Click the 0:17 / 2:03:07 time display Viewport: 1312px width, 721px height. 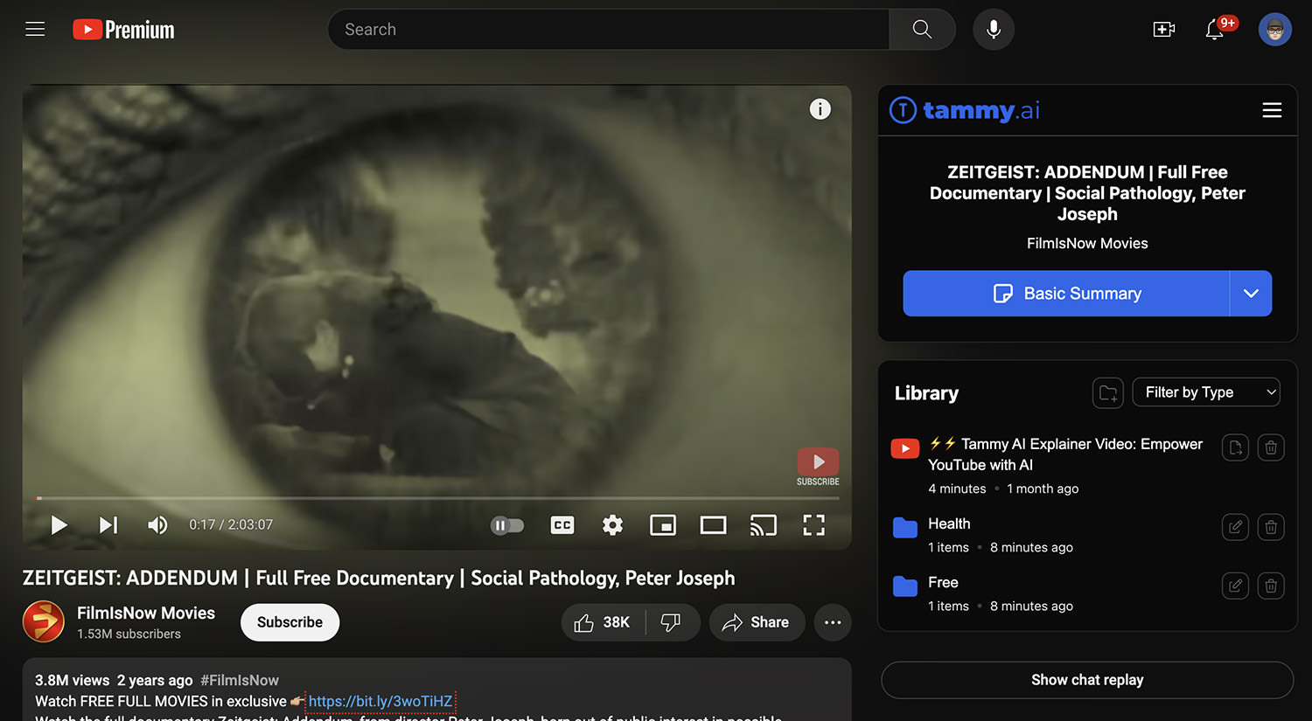pos(231,525)
